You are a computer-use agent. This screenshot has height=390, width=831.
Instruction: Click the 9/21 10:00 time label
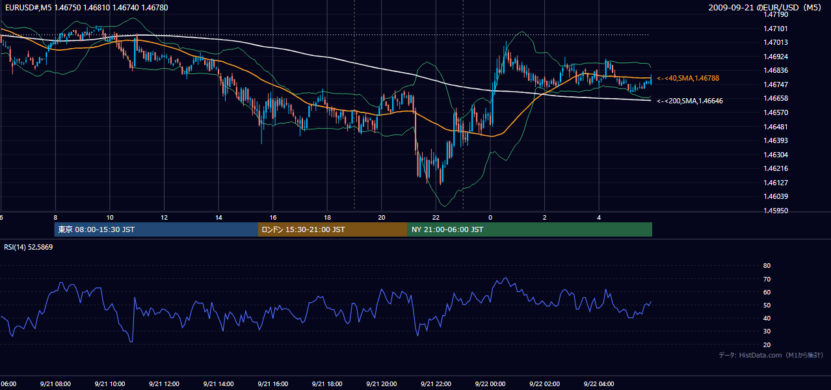109,384
